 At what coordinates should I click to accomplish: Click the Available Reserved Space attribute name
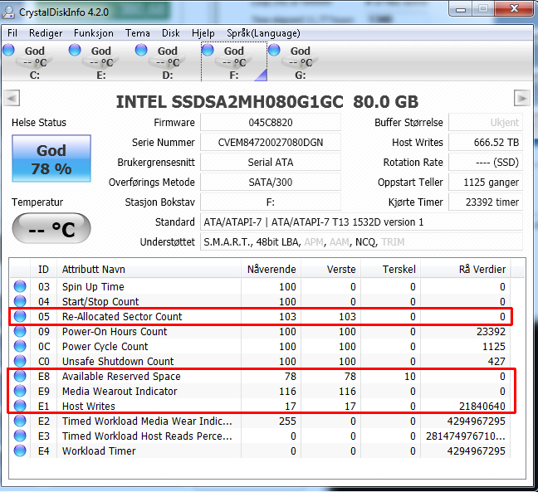point(121,376)
